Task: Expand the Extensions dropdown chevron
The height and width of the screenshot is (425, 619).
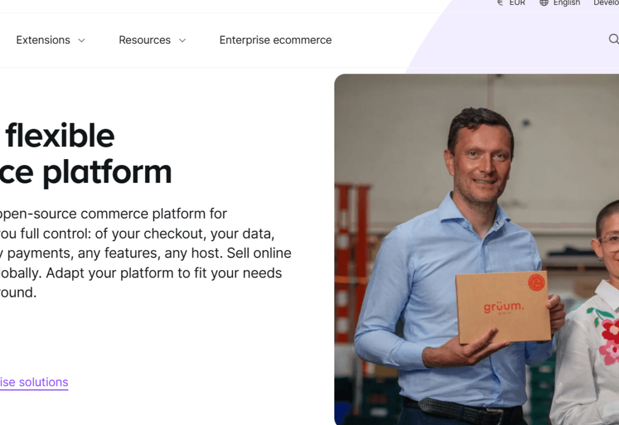Action: (x=82, y=40)
